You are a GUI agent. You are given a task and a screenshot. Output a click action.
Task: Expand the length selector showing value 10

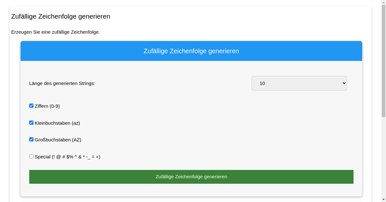[x=299, y=83]
